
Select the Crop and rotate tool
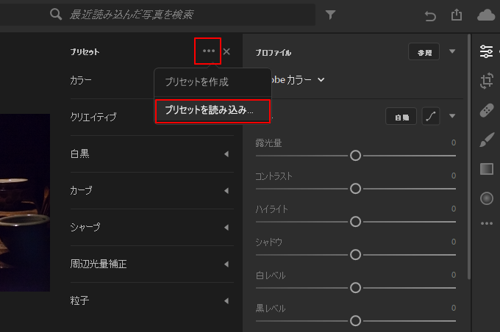click(487, 81)
